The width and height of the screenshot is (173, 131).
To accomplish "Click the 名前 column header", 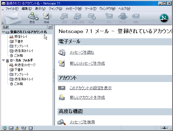I will pyautogui.click(x=24, y=27).
